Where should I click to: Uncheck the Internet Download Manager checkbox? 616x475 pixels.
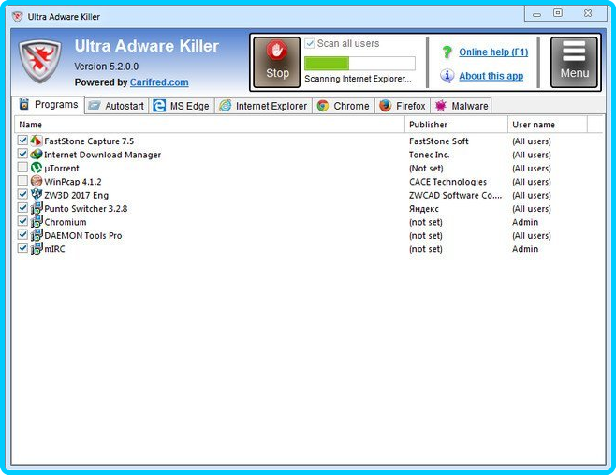point(22,154)
